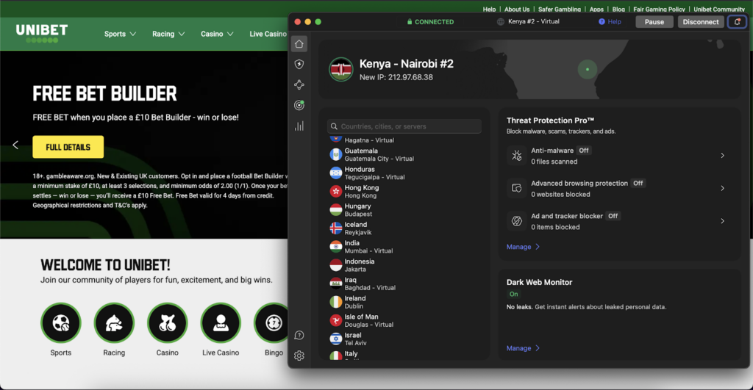
Task: Click FULL DETAILS yellow button
Action: [x=68, y=148]
